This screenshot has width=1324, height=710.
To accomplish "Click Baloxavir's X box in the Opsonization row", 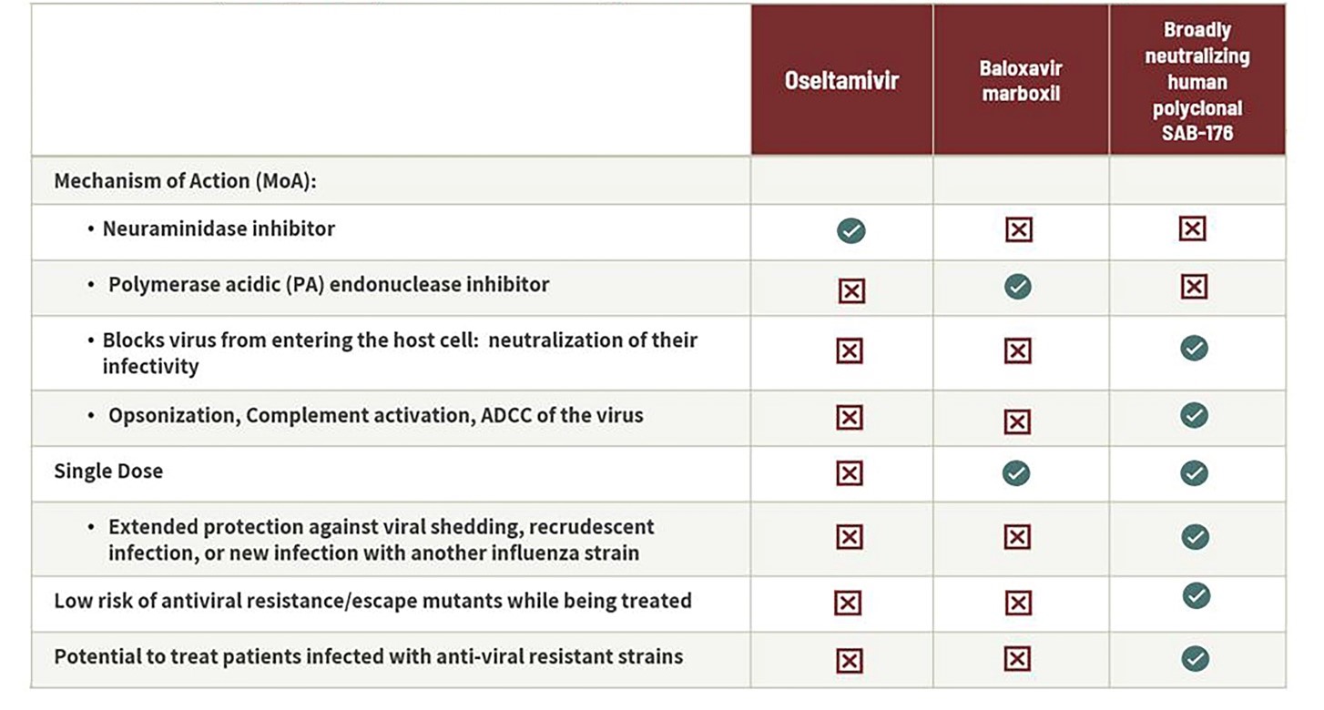I will [1018, 421].
